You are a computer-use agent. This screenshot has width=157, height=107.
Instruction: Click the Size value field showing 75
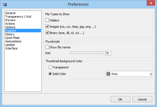click(x=108, y=53)
